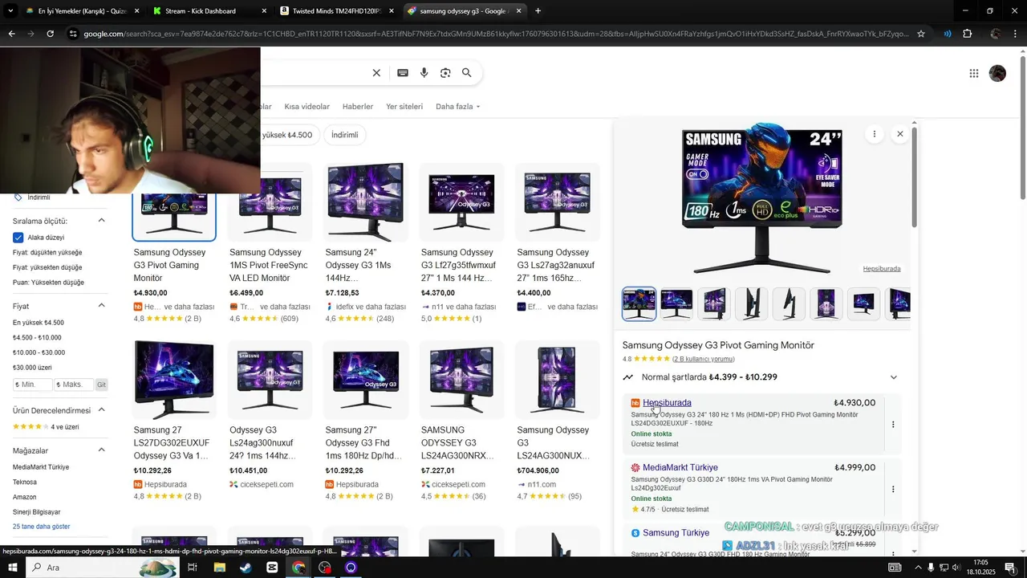Open options menu for Hepsiburada offer

(x=893, y=425)
